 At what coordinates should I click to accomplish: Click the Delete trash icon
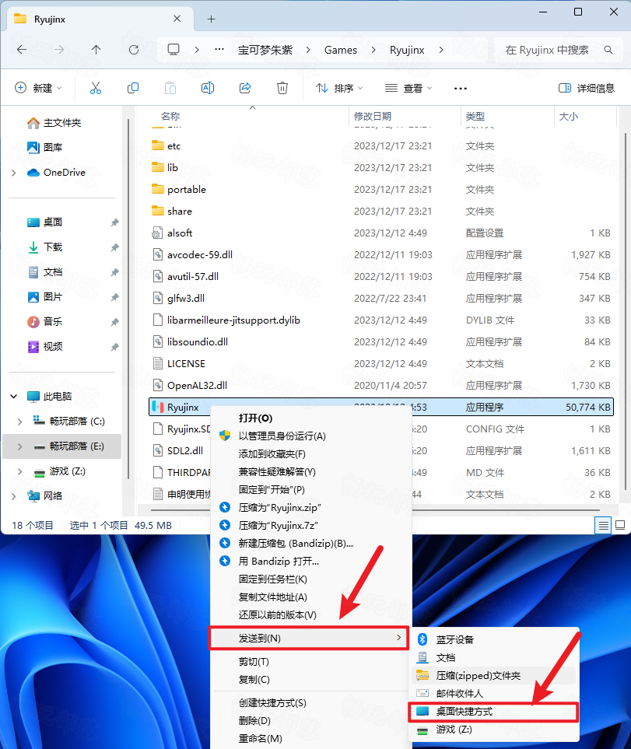tap(282, 88)
